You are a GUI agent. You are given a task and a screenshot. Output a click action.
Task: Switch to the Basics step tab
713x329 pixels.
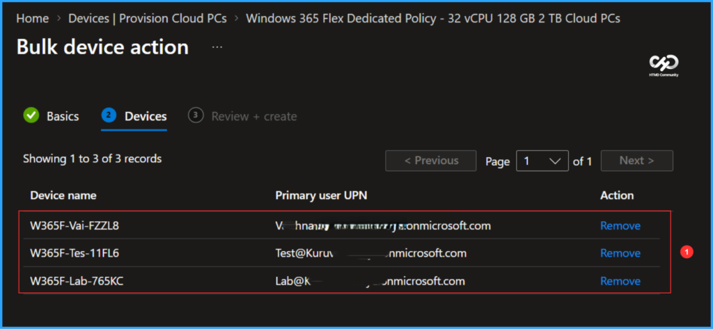pyautogui.click(x=63, y=116)
